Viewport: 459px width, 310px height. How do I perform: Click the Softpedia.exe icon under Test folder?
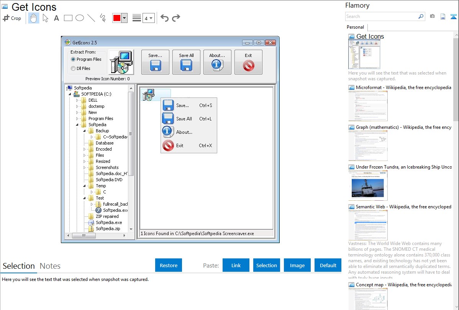pos(98,210)
